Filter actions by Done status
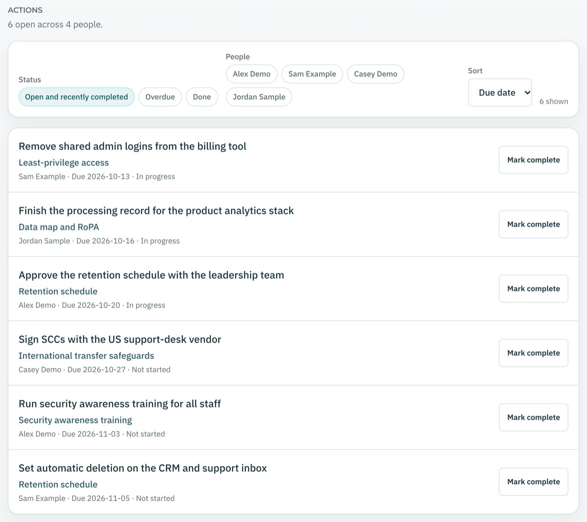Screen dimensions: 587x522 point(202,97)
